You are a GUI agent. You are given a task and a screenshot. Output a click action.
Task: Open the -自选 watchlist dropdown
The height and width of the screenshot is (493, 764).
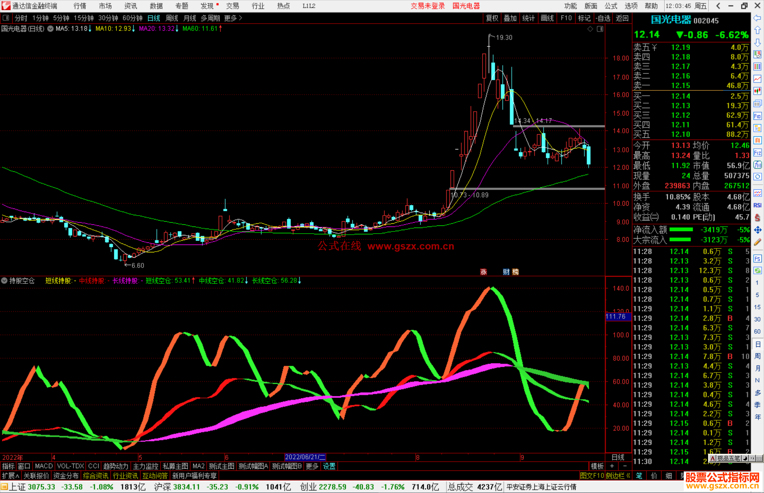(603, 18)
